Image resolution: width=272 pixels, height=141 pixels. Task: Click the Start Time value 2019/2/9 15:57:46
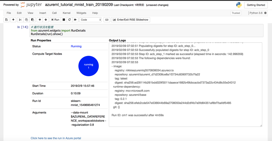pyautogui.click(x=82, y=86)
